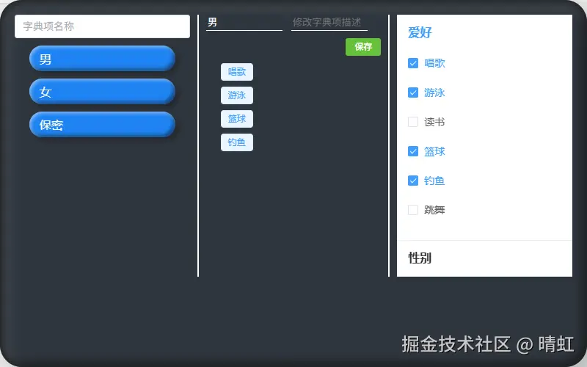Image resolution: width=587 pixels, height=367 pixels.
Task: Click the 篮球 tag in middle panel
Action: click(237, 119)
